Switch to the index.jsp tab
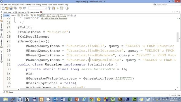 coord(21,12)
